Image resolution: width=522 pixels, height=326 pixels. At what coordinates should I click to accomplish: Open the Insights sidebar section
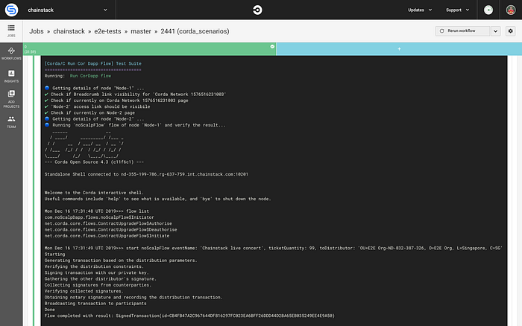(x=11, y=77)
